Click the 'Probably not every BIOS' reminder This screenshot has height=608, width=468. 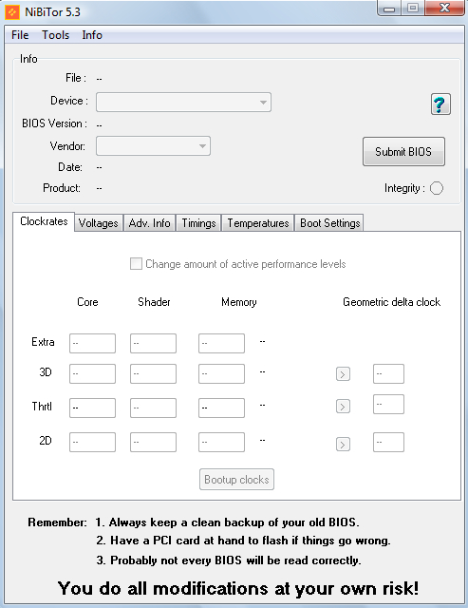(x=229, y=560)
